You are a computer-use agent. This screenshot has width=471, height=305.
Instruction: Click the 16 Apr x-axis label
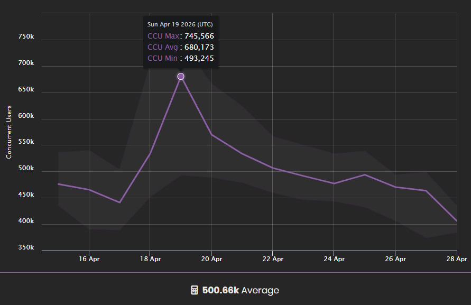[89, 259]
